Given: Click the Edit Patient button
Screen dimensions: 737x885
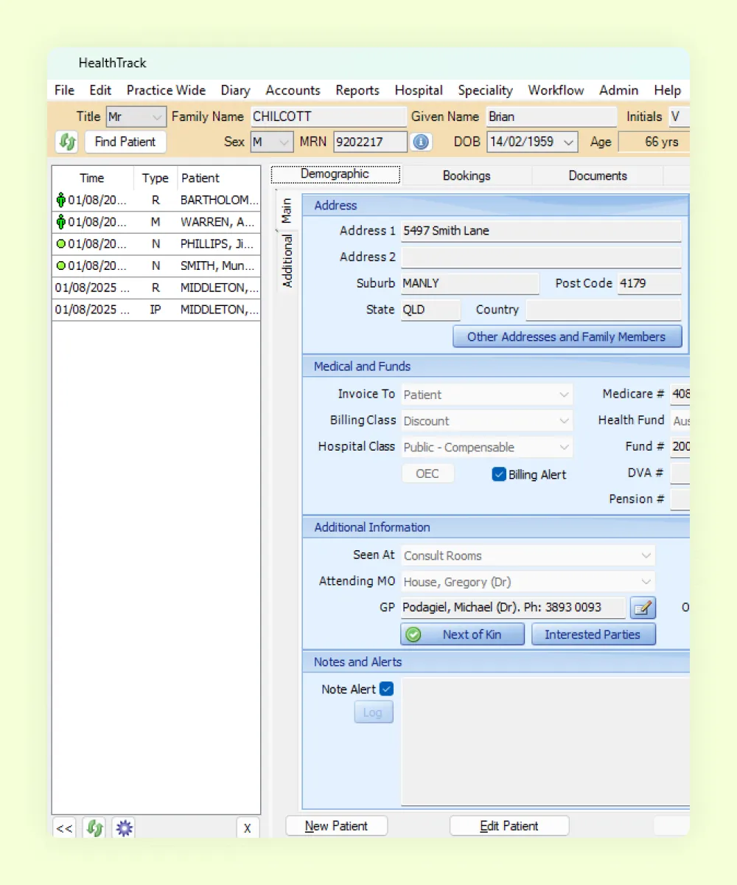Looking at the screenshot, I should 509,826.
